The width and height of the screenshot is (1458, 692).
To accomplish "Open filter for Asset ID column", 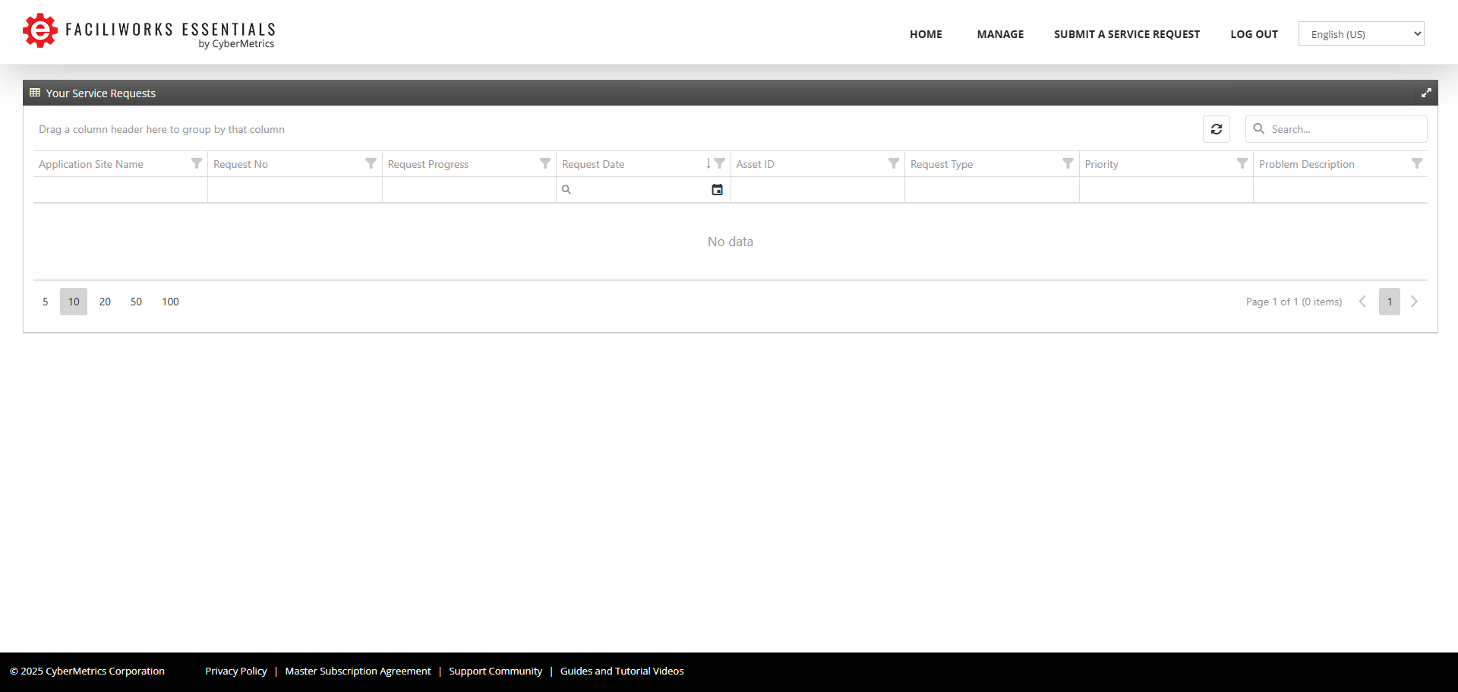I will click(x=894, y=164).
